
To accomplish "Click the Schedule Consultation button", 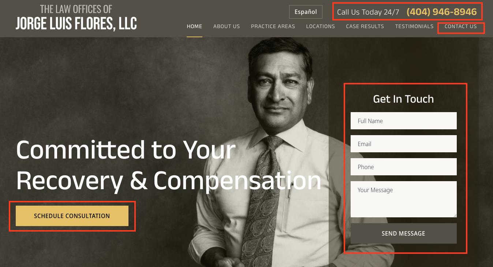I will click(72, 216).
